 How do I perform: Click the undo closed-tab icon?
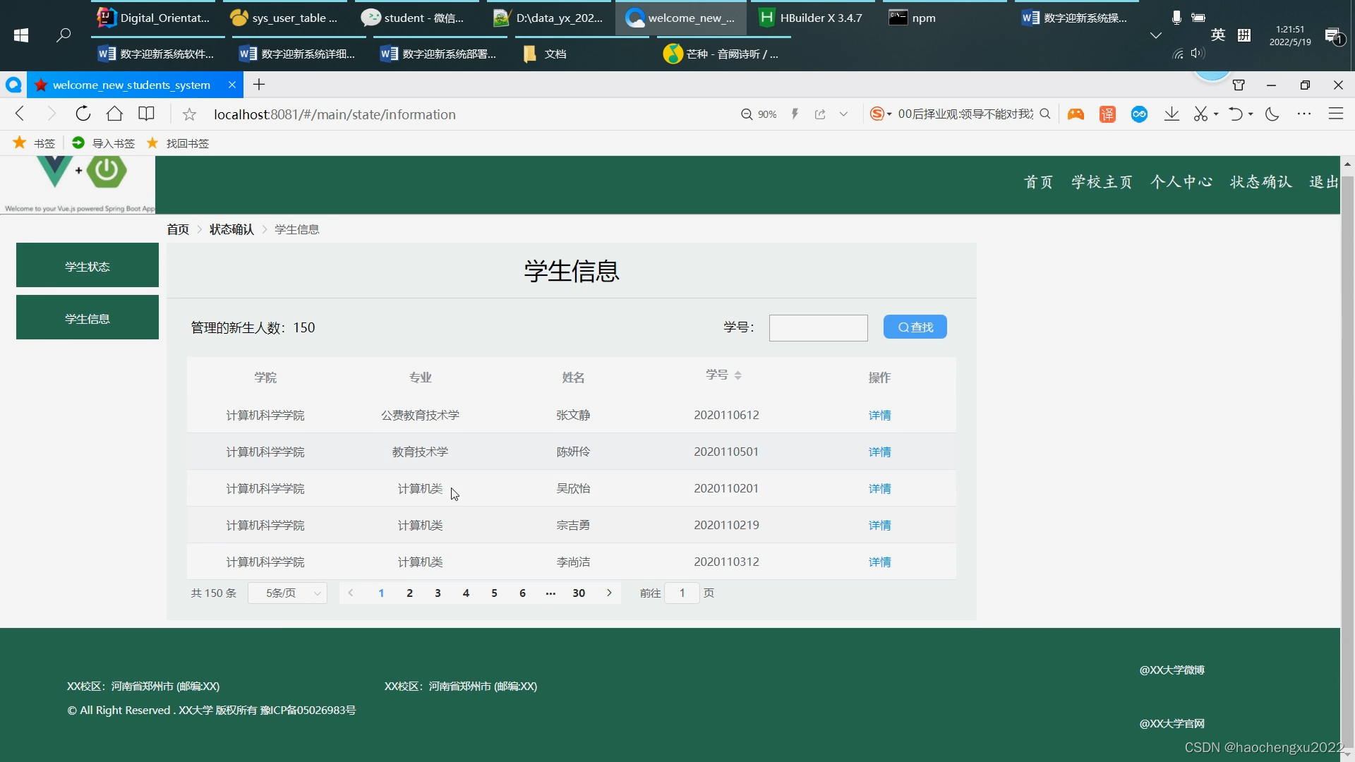pos(1235,114)
